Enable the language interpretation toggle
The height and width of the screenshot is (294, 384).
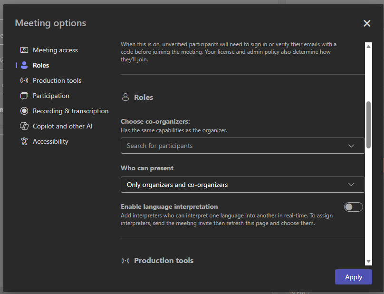coord(353,207)
